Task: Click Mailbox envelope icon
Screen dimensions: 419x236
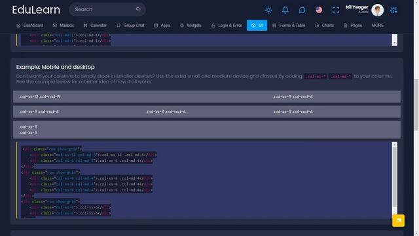Action: click(x=55, y=26)
